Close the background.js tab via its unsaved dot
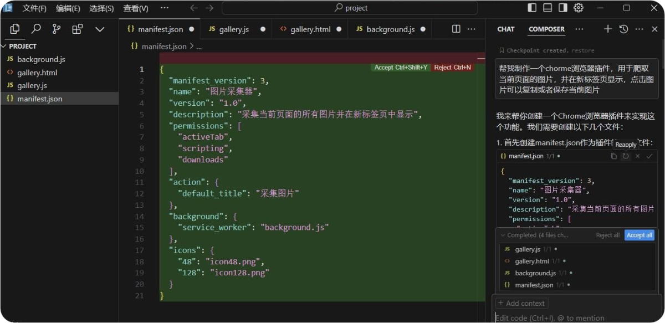665x323 pixels. click(423, 29)
